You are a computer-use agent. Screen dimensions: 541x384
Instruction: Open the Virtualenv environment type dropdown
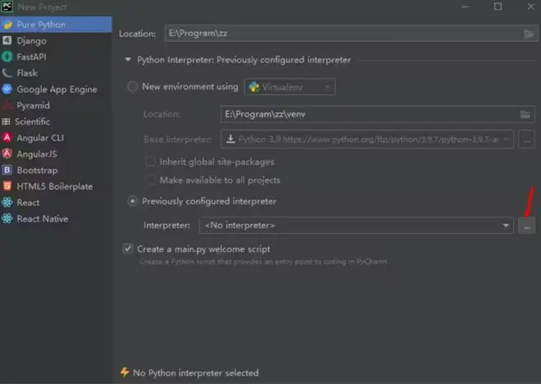(290, 87)
